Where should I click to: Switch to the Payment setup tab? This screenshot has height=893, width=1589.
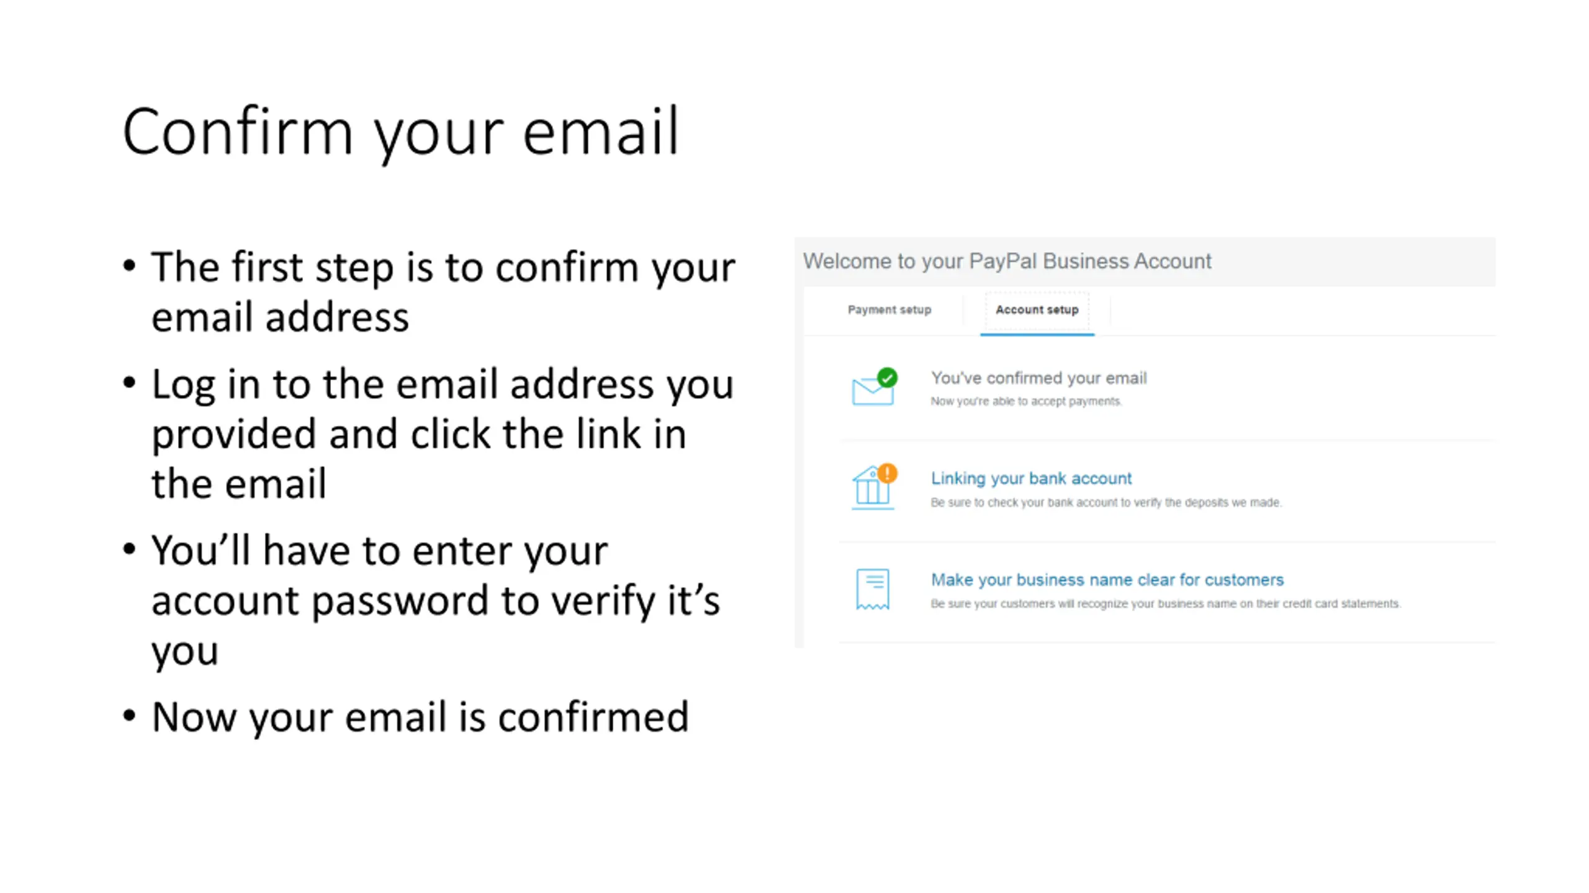pyautogui.click(x=889, y=309)
